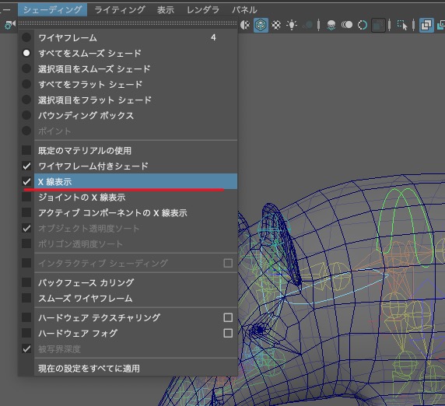The image size is (445, 406).
Task: Open the ライティング menu
Action: pyautogui.click(x=120, y=10)
